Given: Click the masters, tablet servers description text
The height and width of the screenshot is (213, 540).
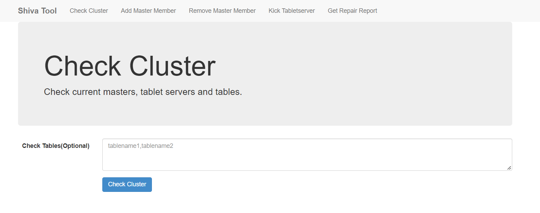Looking at the screenshot, I should pos(143,92).
